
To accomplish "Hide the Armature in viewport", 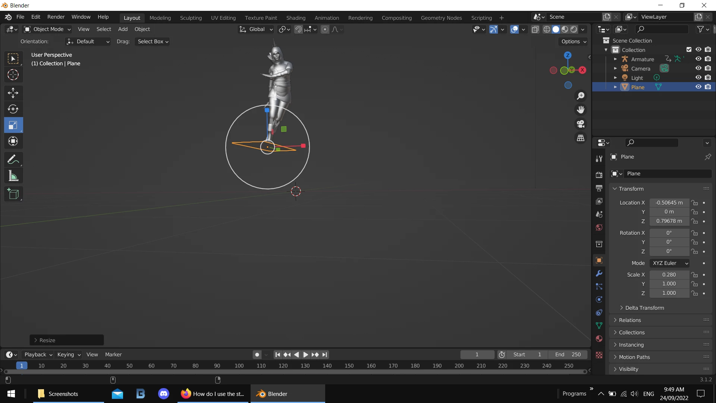I will [x=698, y=59].
